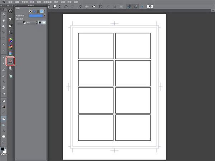Select the highlighted Frame border tool
This screenshot has width=215, height=161.
click(x=4, y=119)
